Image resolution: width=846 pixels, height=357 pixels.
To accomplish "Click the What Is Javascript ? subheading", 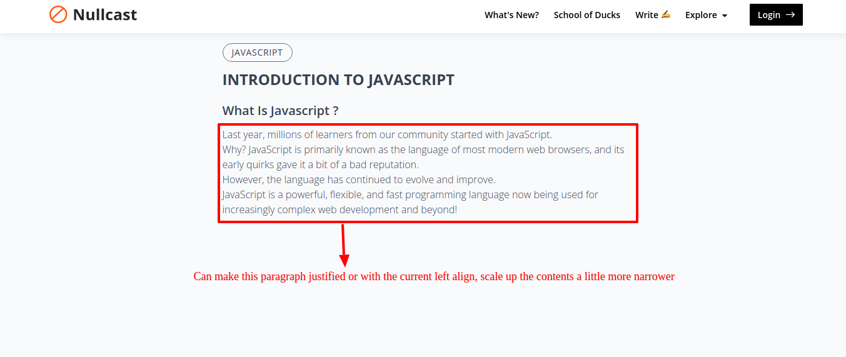I will click(281, 111).
